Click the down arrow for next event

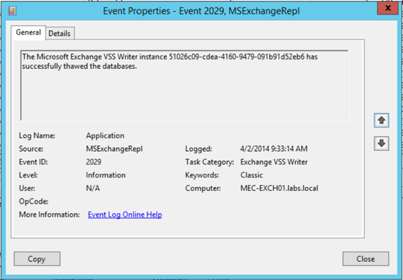point(381,144)
